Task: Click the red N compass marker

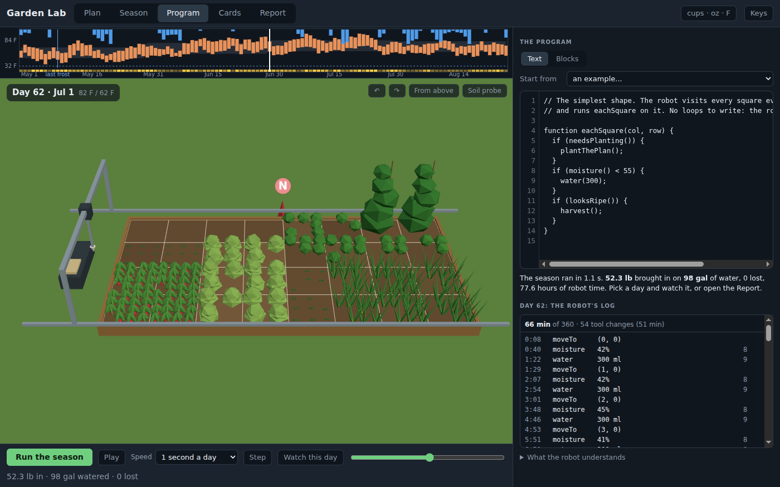Action: (283, 186)
